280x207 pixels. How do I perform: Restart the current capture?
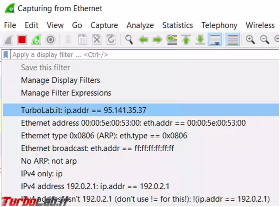click(36, 40)
